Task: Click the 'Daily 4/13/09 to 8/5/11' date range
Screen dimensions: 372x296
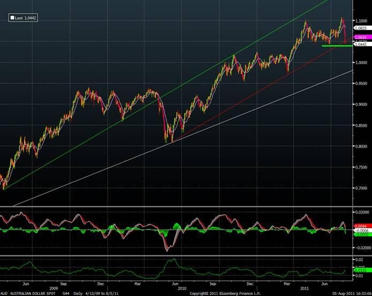Action: tap(96, 294)
